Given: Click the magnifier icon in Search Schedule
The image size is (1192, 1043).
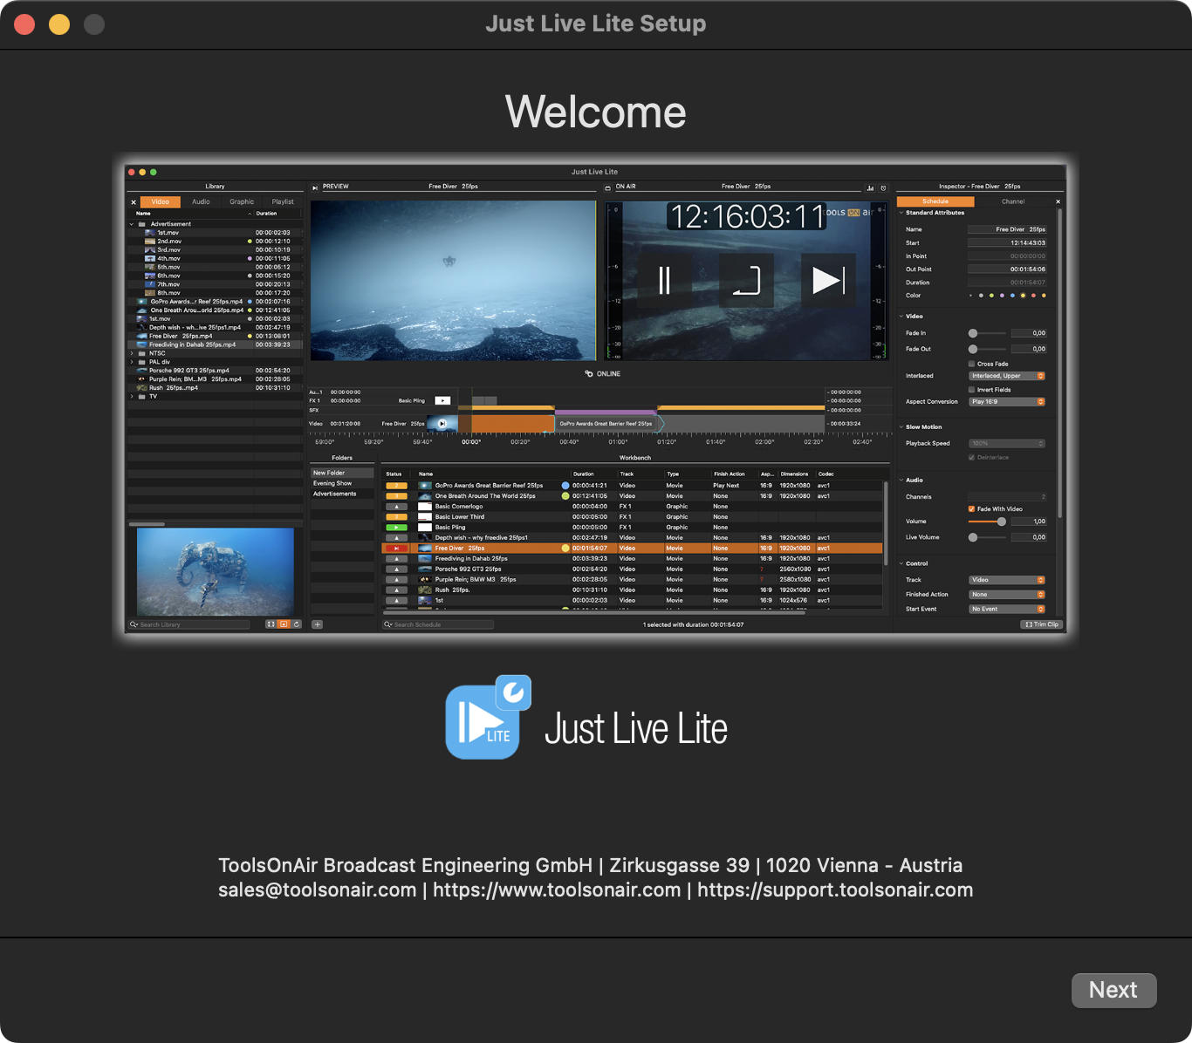Looking at the screenshot, I should pos(388,624).
